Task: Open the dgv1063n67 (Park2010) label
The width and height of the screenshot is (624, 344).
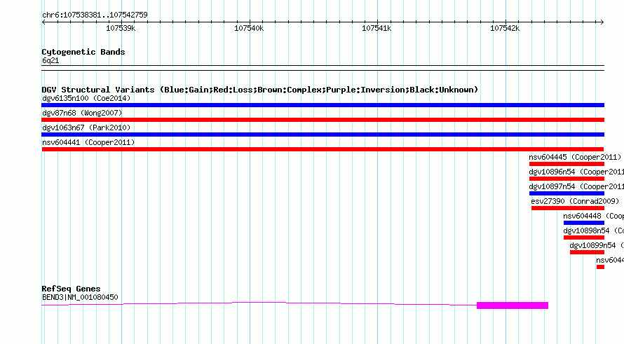Action: (x=86, y=128)
